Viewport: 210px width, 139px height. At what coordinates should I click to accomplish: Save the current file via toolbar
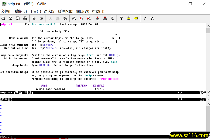point(10,18)
